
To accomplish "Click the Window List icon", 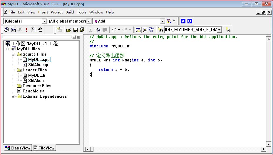I will coord(151,30).
